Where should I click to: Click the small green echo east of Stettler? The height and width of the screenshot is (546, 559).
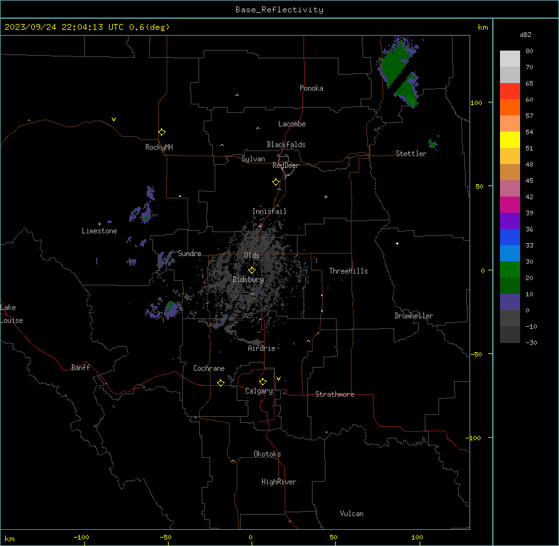[x=433, y=143]
